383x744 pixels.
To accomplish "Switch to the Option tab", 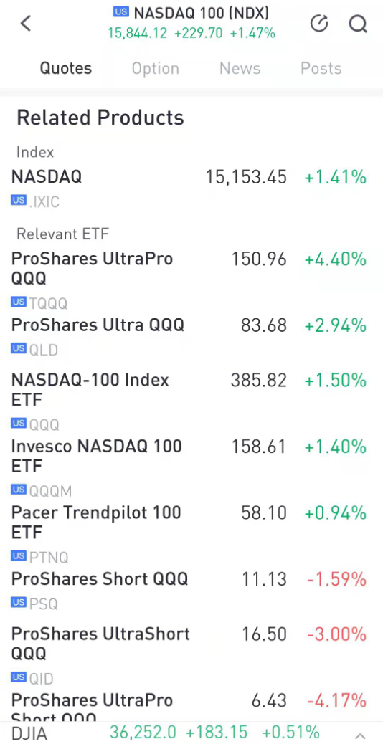I will (155, 68).
